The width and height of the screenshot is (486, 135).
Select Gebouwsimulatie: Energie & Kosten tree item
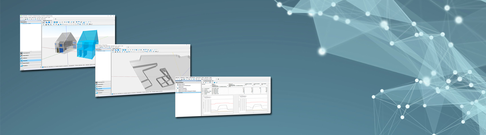coord(187,91)
